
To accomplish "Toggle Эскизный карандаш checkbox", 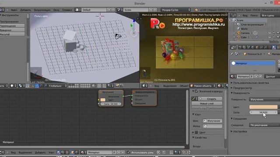I will coord(196,91).
